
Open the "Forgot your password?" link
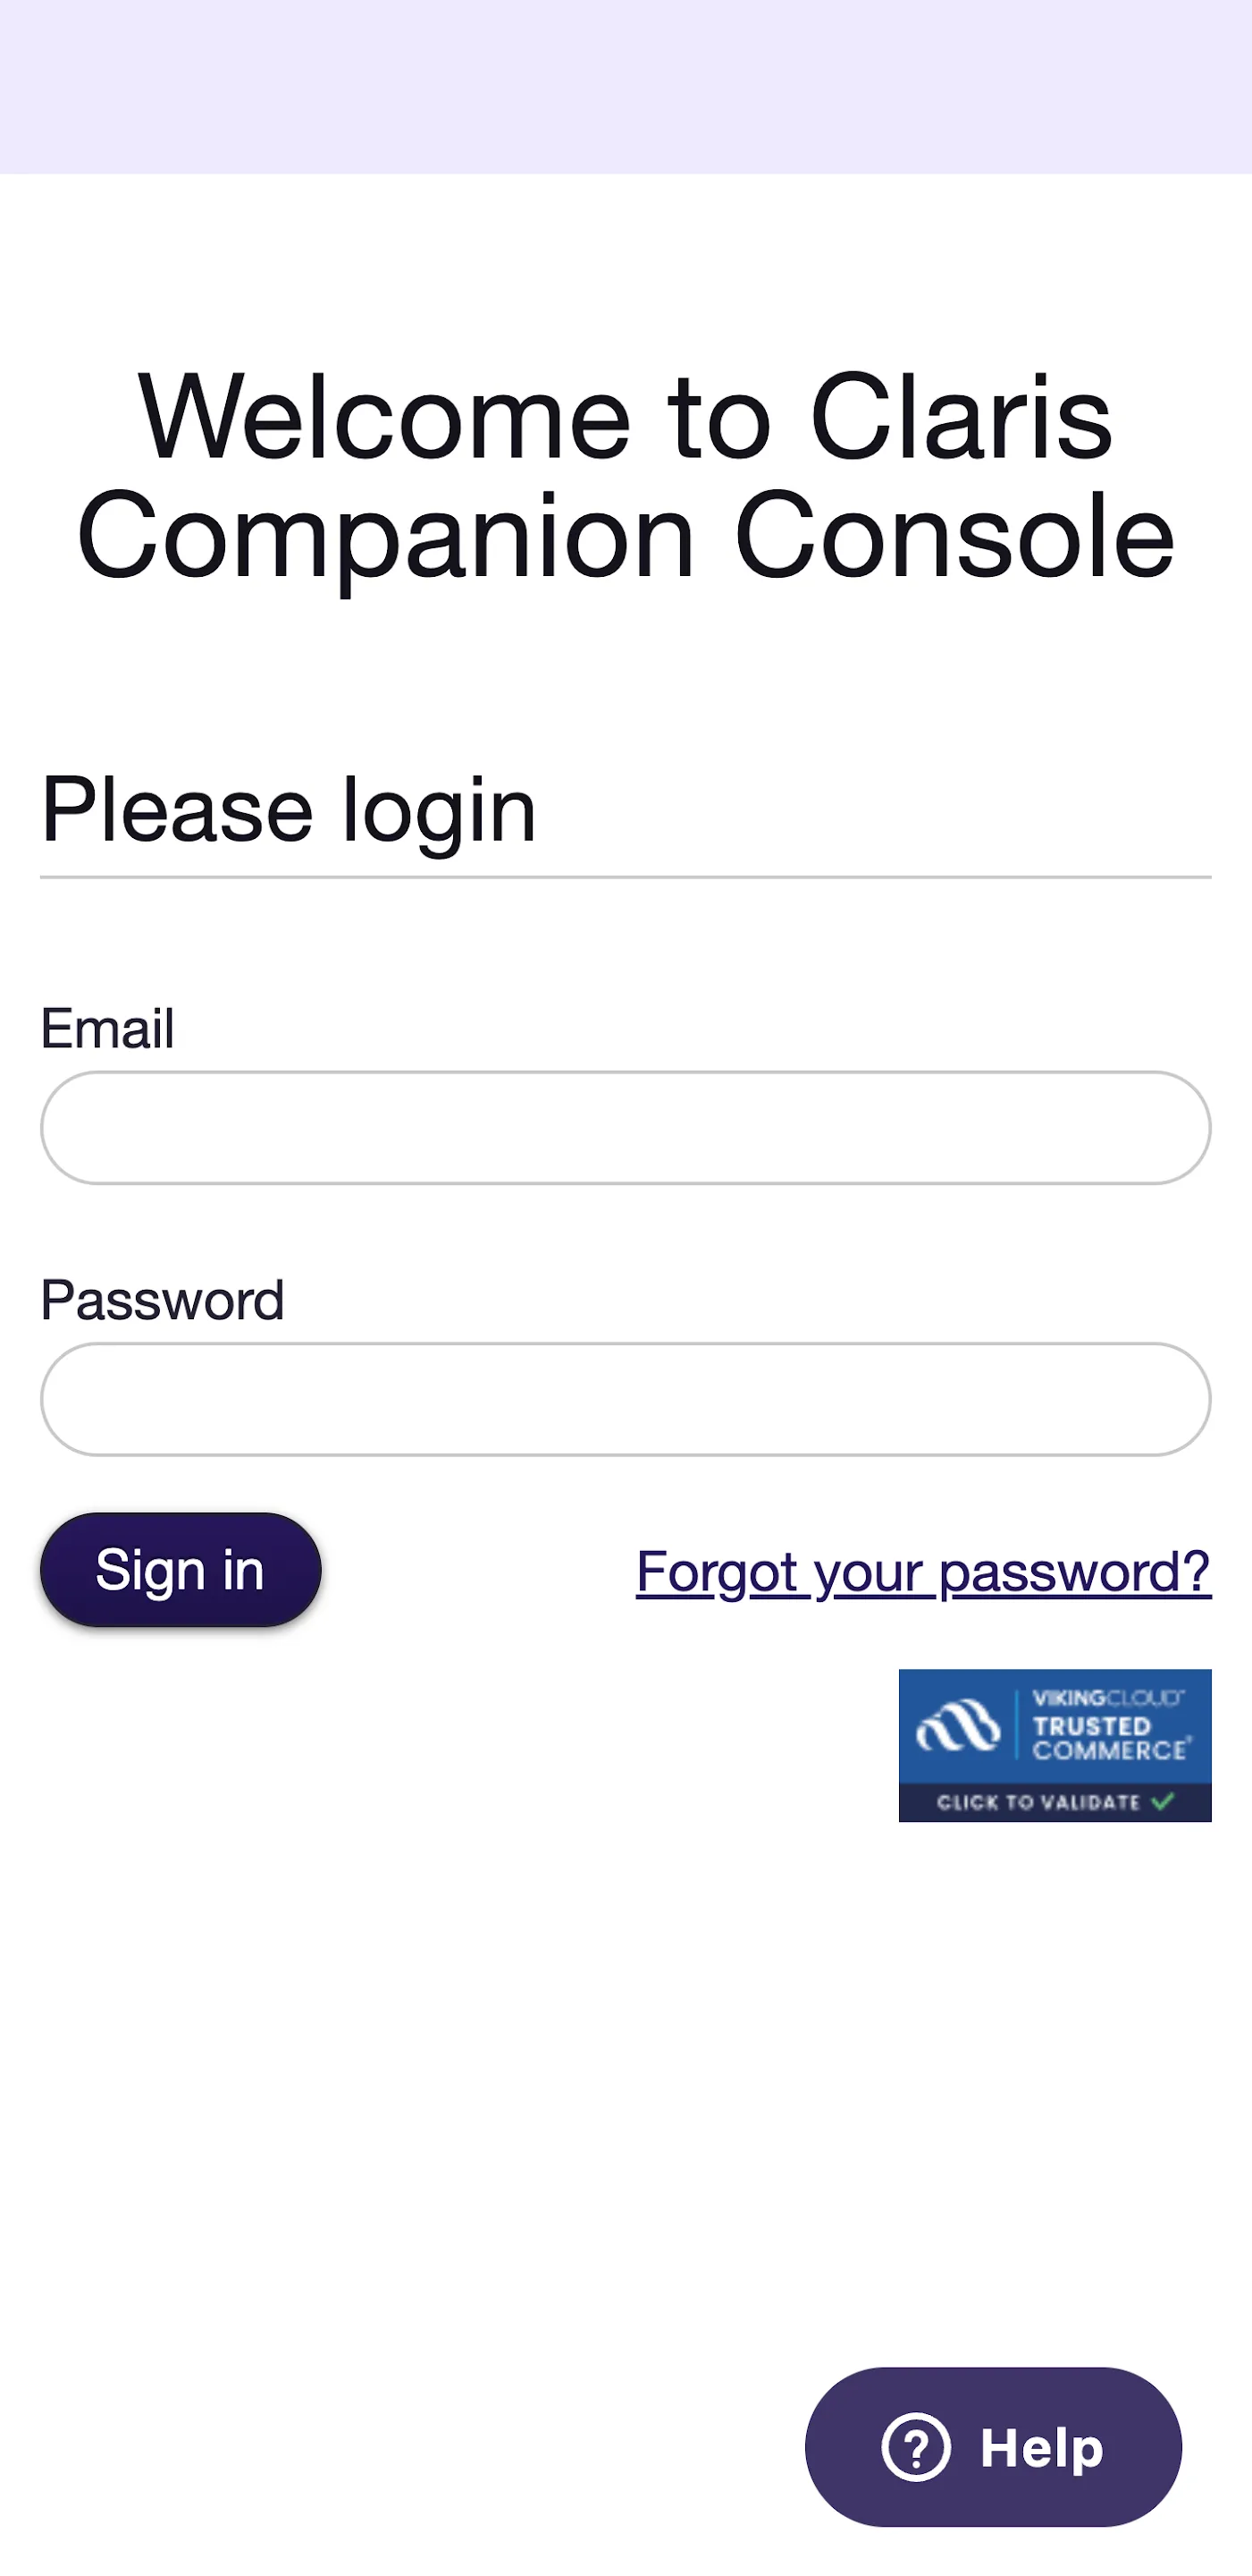click(x=923, y=1572)
